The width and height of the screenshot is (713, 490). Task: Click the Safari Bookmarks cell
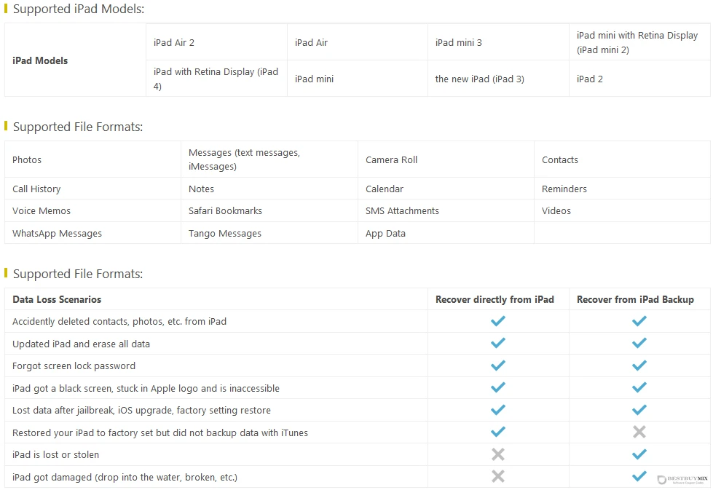pyautogui.click(x=269, y=211)
